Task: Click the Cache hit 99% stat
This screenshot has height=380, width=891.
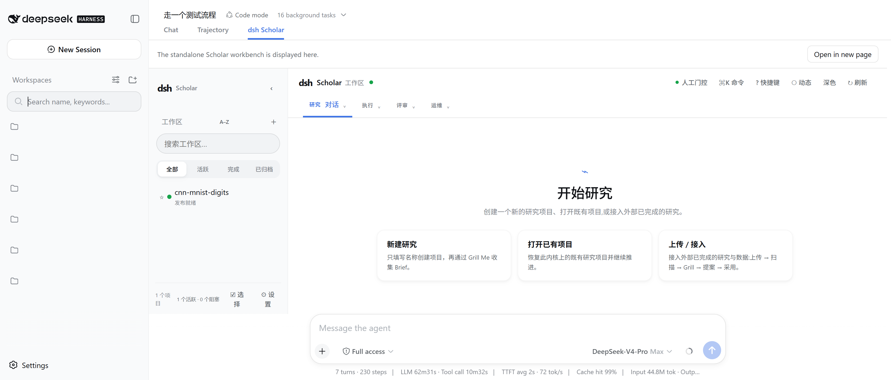Action: [596, 372]
